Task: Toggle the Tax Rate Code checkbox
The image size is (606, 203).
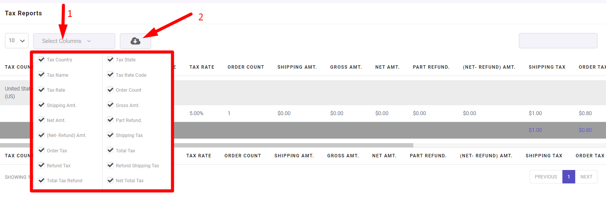Action: click(110, 75)
